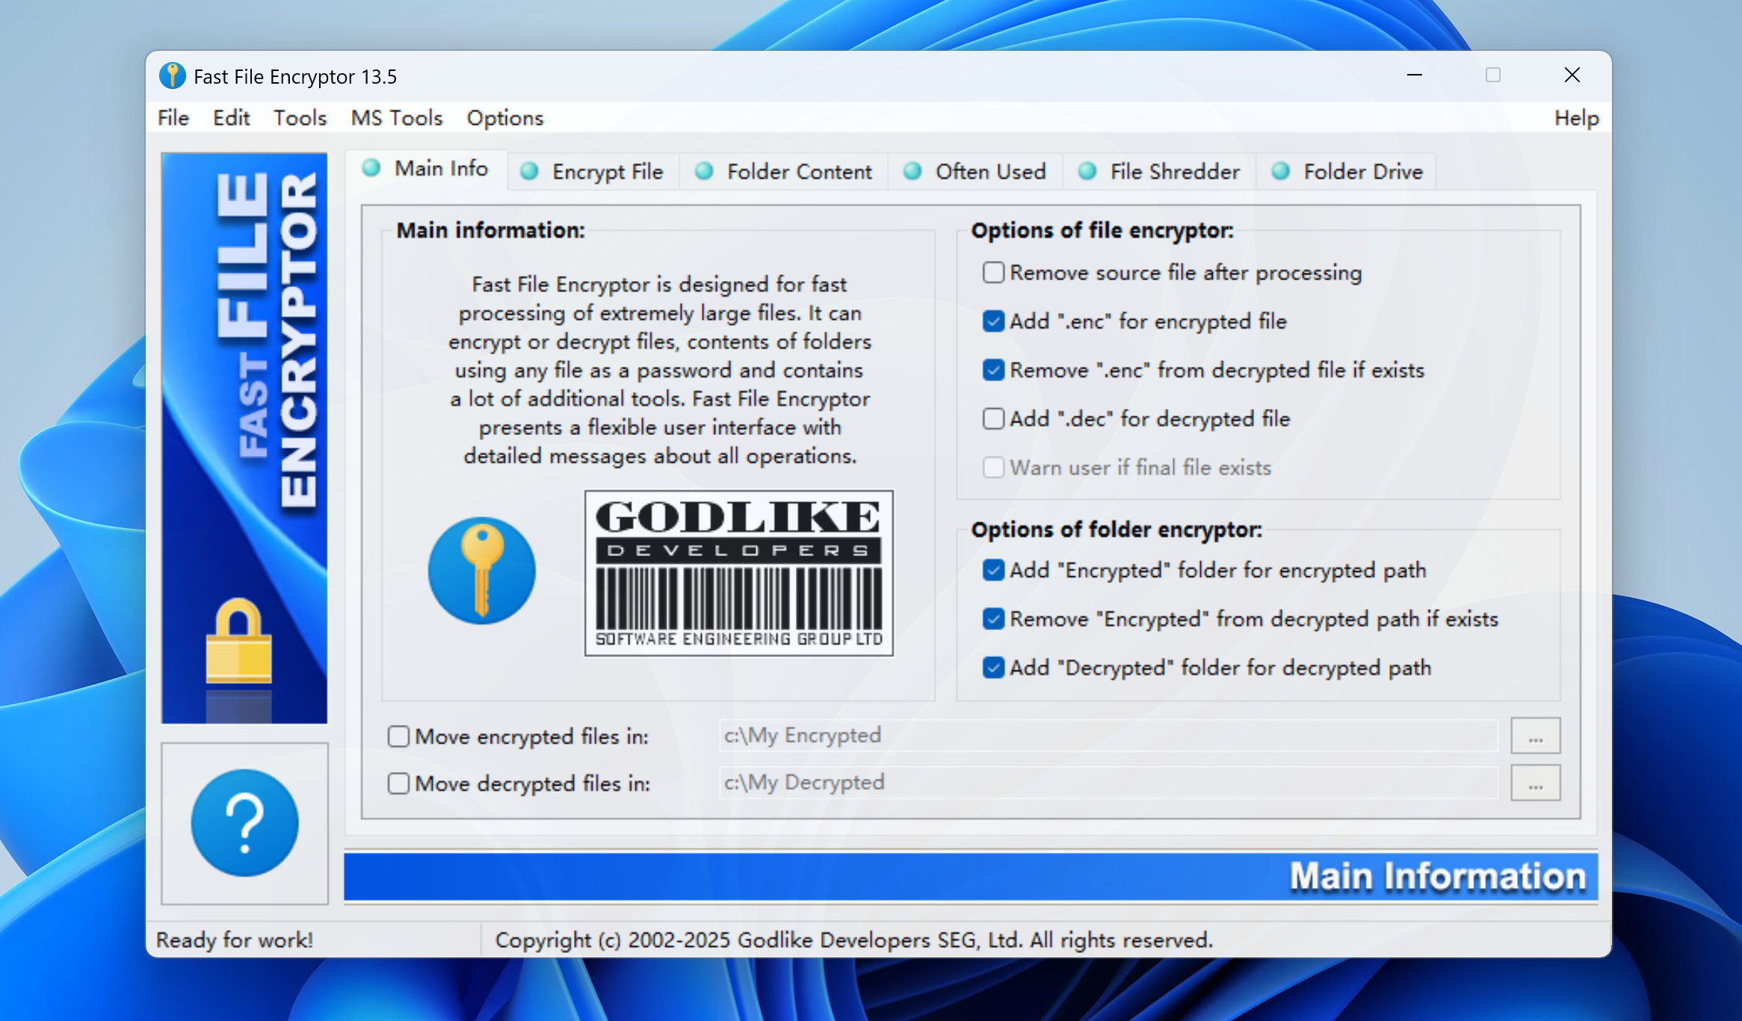Open the Edit menu
Viewport: 1742px width, 1021px height.
pyautogui.click(x=231, y=118)
